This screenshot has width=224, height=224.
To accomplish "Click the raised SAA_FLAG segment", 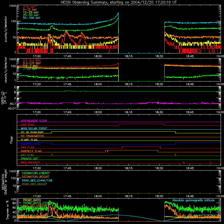I will (x=141, y=146).
